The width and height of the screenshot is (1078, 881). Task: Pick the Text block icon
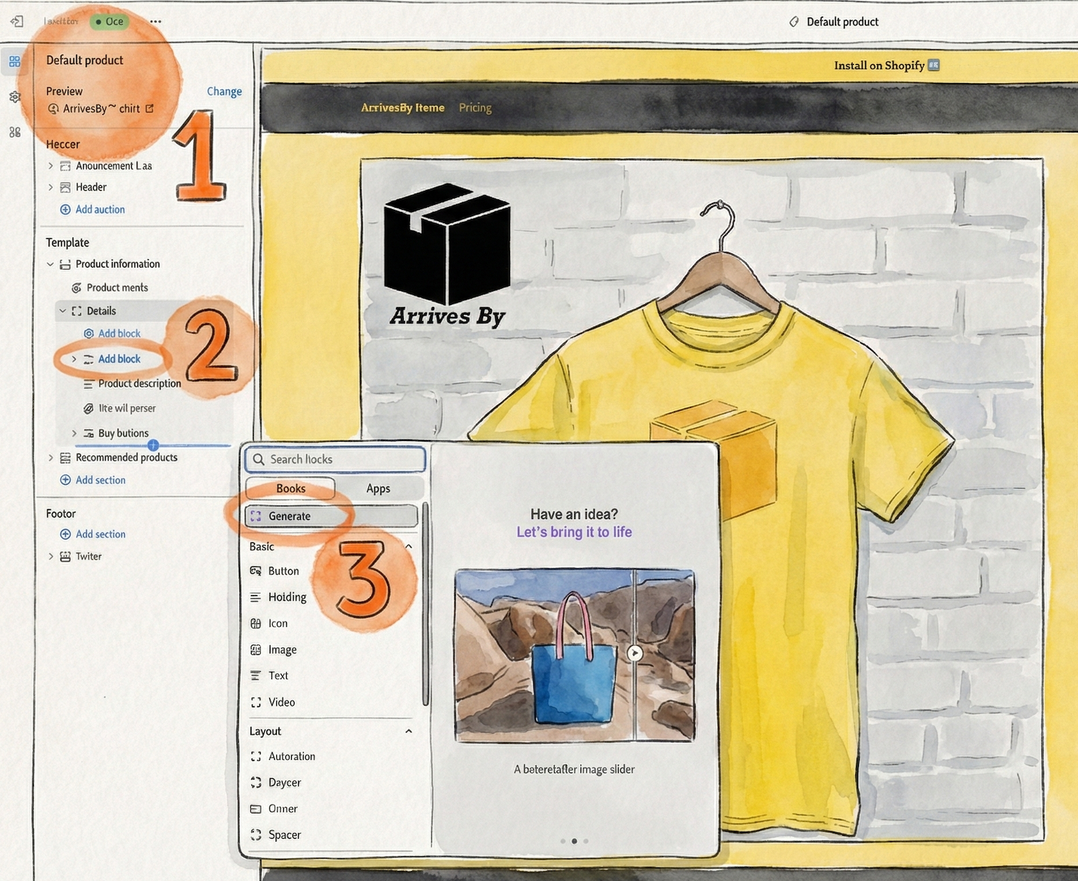[256, 675]
